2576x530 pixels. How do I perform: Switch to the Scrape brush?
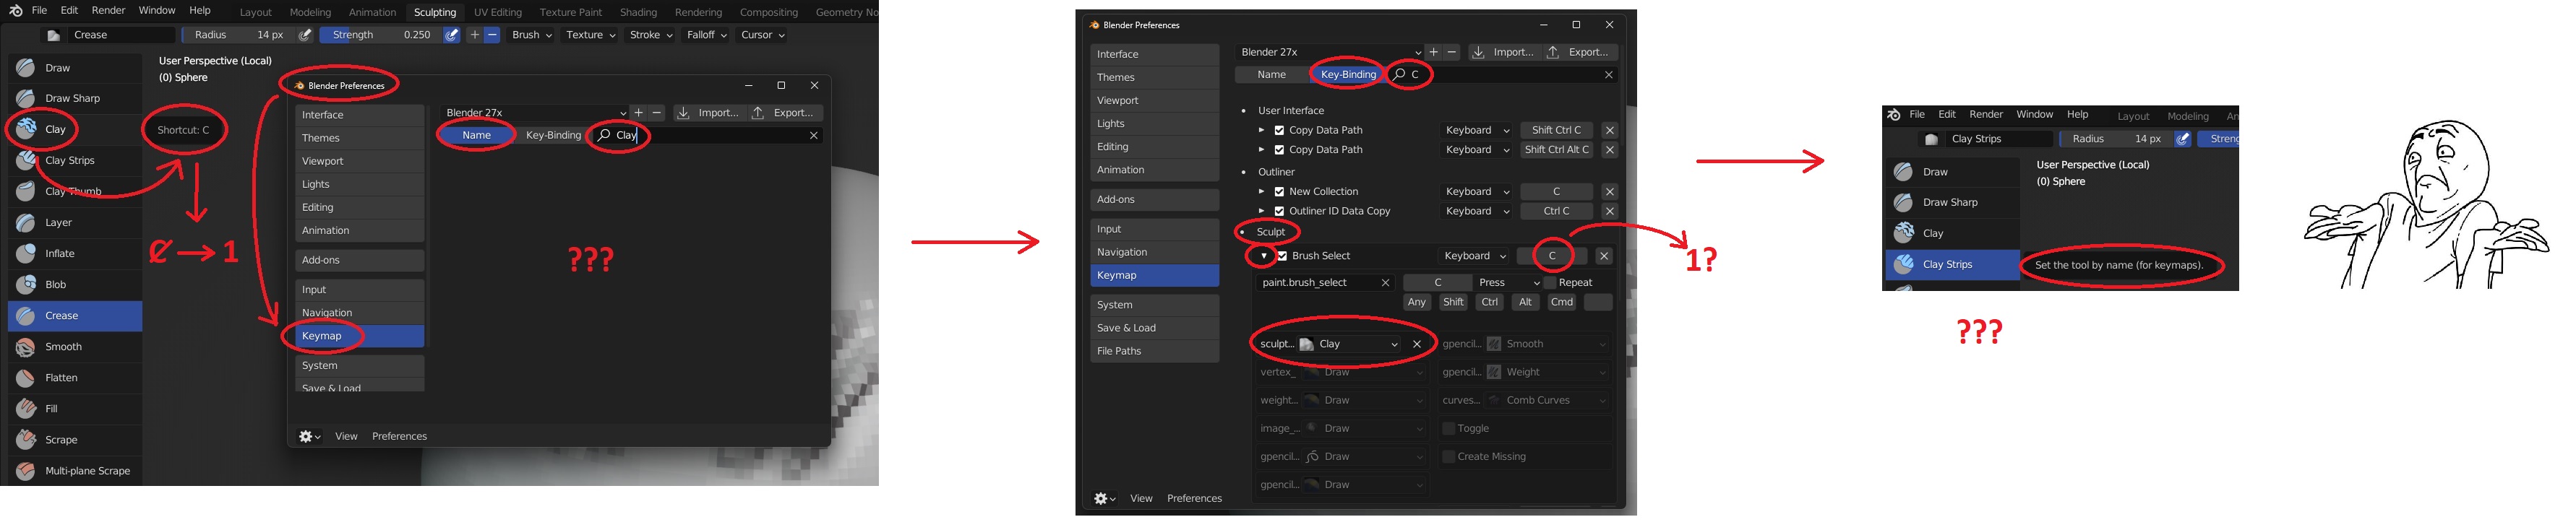click(75, 439)
